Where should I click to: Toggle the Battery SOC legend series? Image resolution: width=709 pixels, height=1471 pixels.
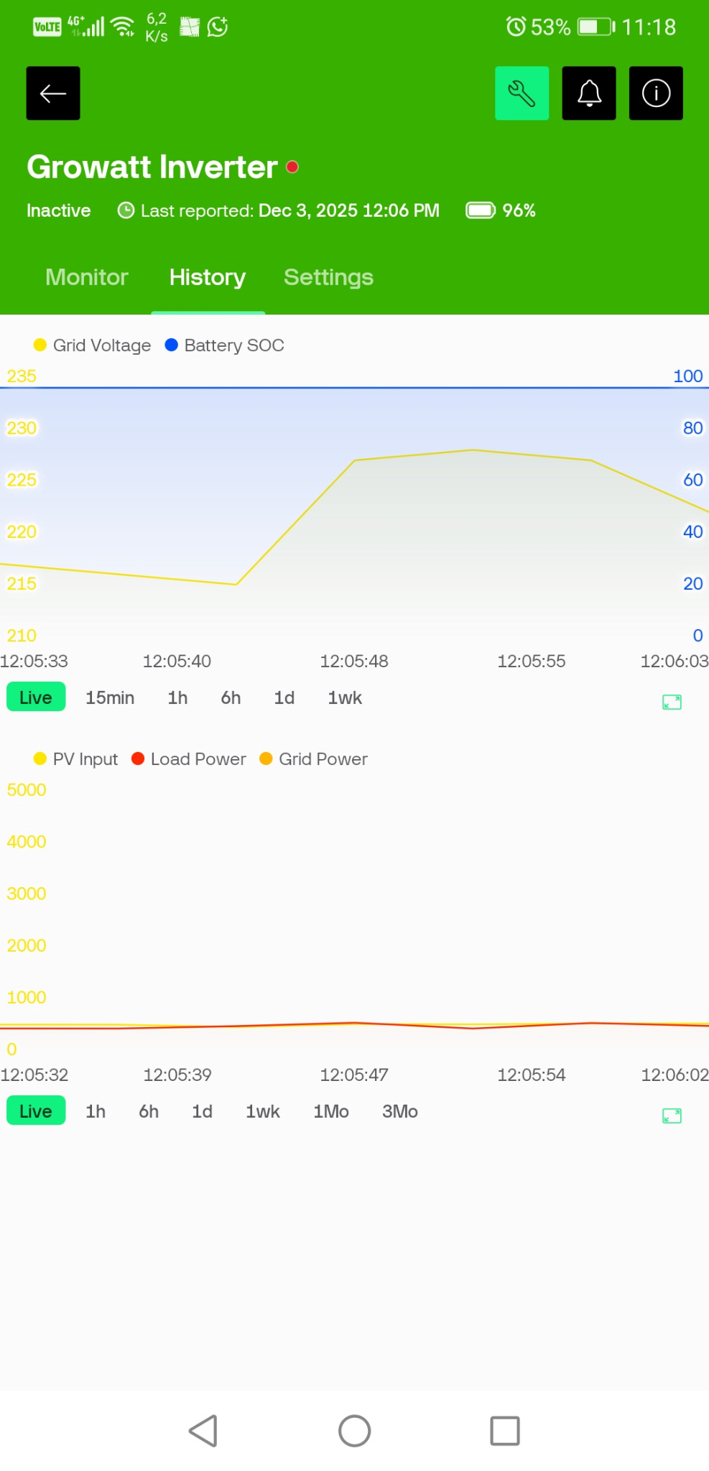[225, 345]
